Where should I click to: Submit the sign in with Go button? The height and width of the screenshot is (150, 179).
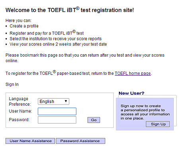(x=94, y=120)
